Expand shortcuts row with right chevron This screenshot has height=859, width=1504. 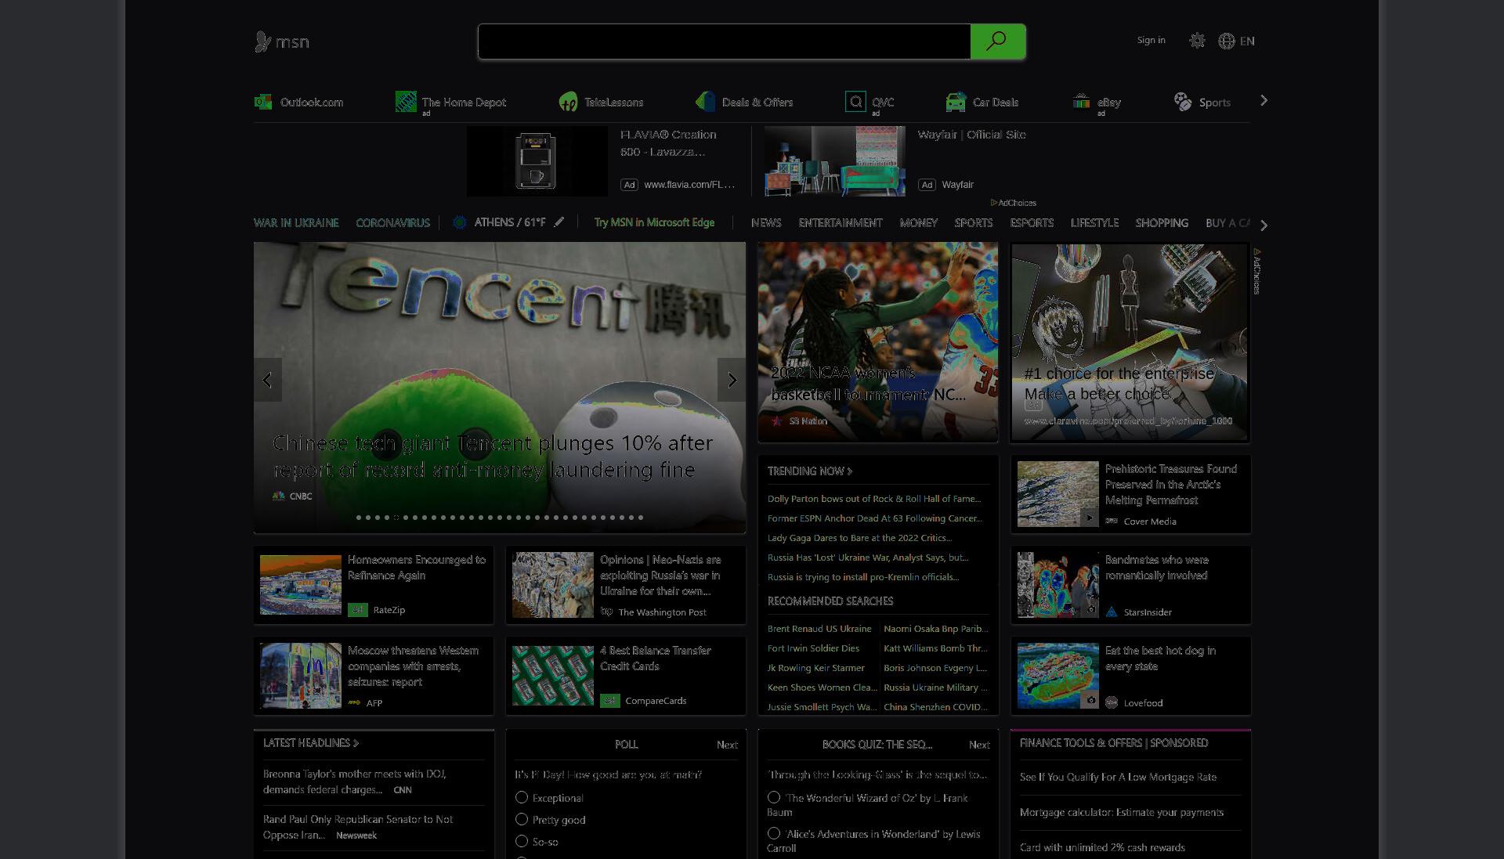click(1264, 100)
